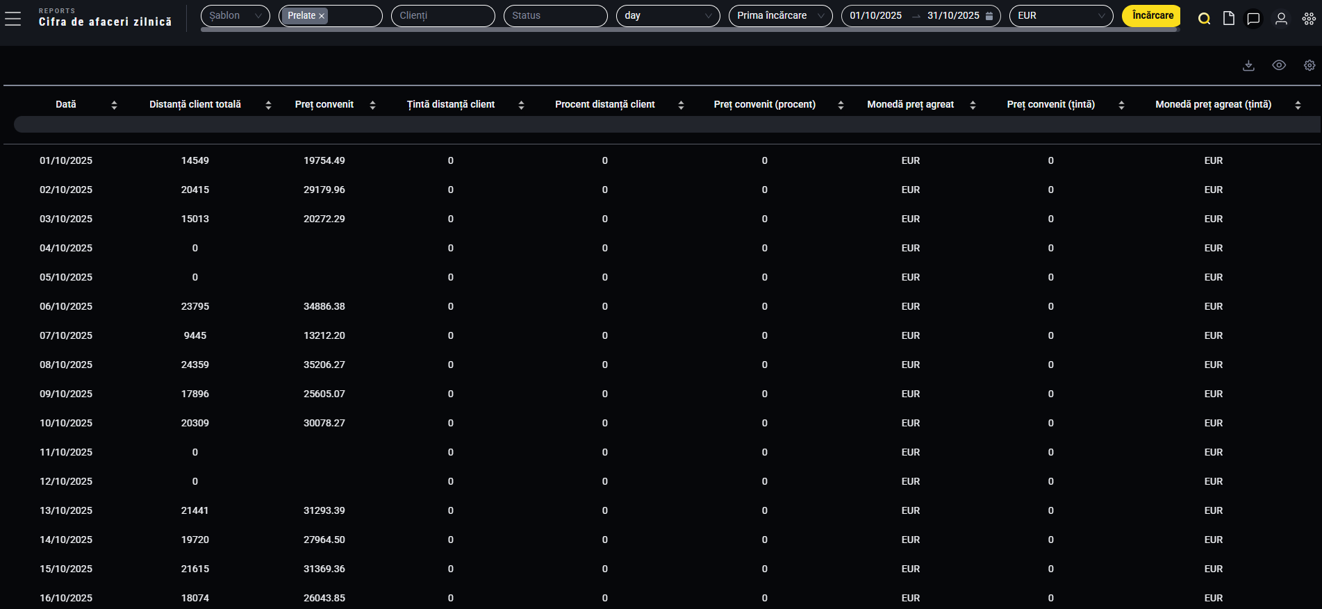Click the Monedă preț agreat header
This screenshot has width=1322, height=609.
tap(911, 105)
